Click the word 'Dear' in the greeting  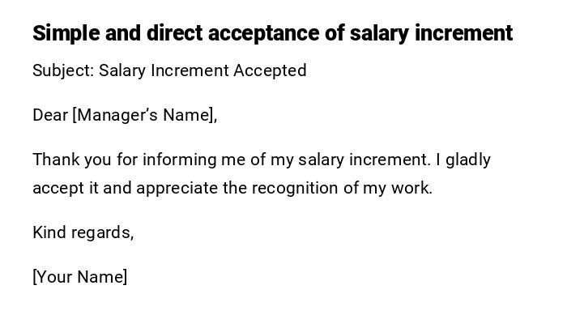coord(50,115)
